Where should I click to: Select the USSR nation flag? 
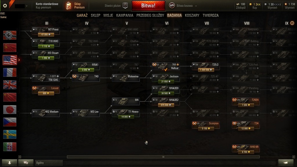tap(10, 48)
